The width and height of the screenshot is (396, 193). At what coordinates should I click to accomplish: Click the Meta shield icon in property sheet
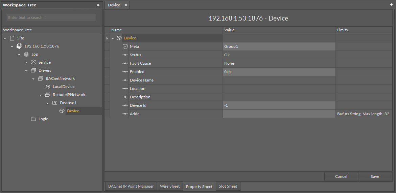tap(125, 46)
